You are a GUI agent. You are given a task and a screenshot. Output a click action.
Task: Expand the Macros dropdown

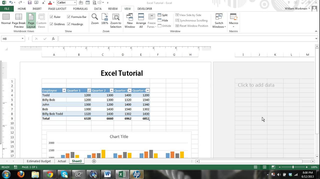click(x=233, y=27)
